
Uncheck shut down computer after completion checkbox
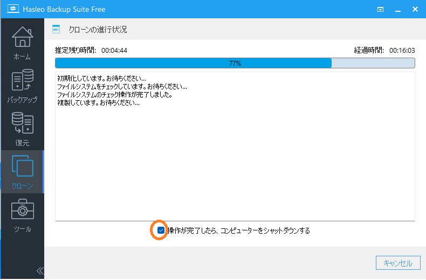pyautogui.click(x=161, y=230)
